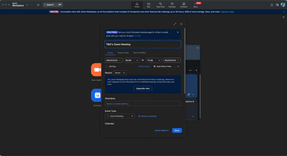Select the Event tab
This screenshot has height=156, width=287.
click(x=110, y=53)
